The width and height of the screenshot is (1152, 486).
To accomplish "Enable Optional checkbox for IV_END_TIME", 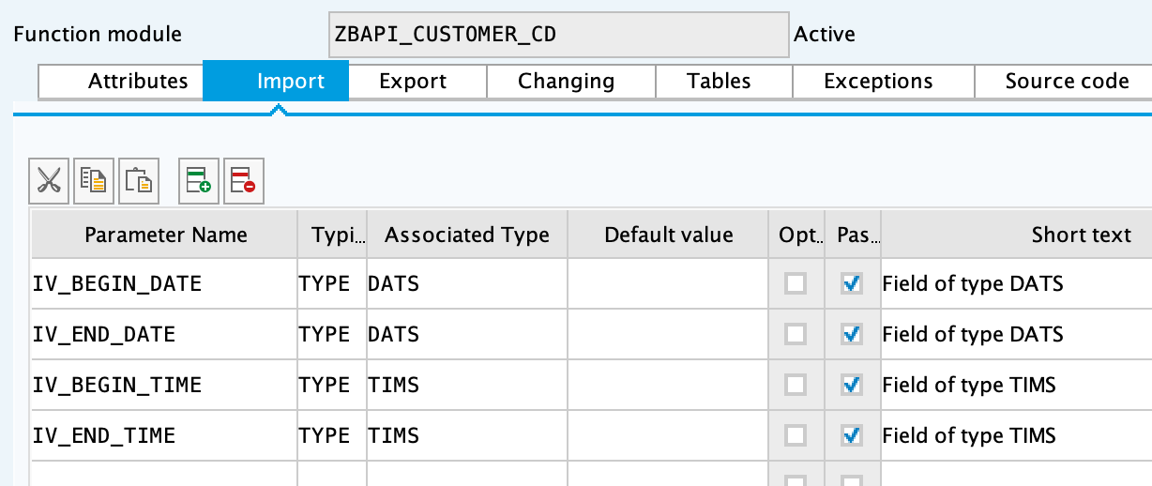I will tap(796, 435).
